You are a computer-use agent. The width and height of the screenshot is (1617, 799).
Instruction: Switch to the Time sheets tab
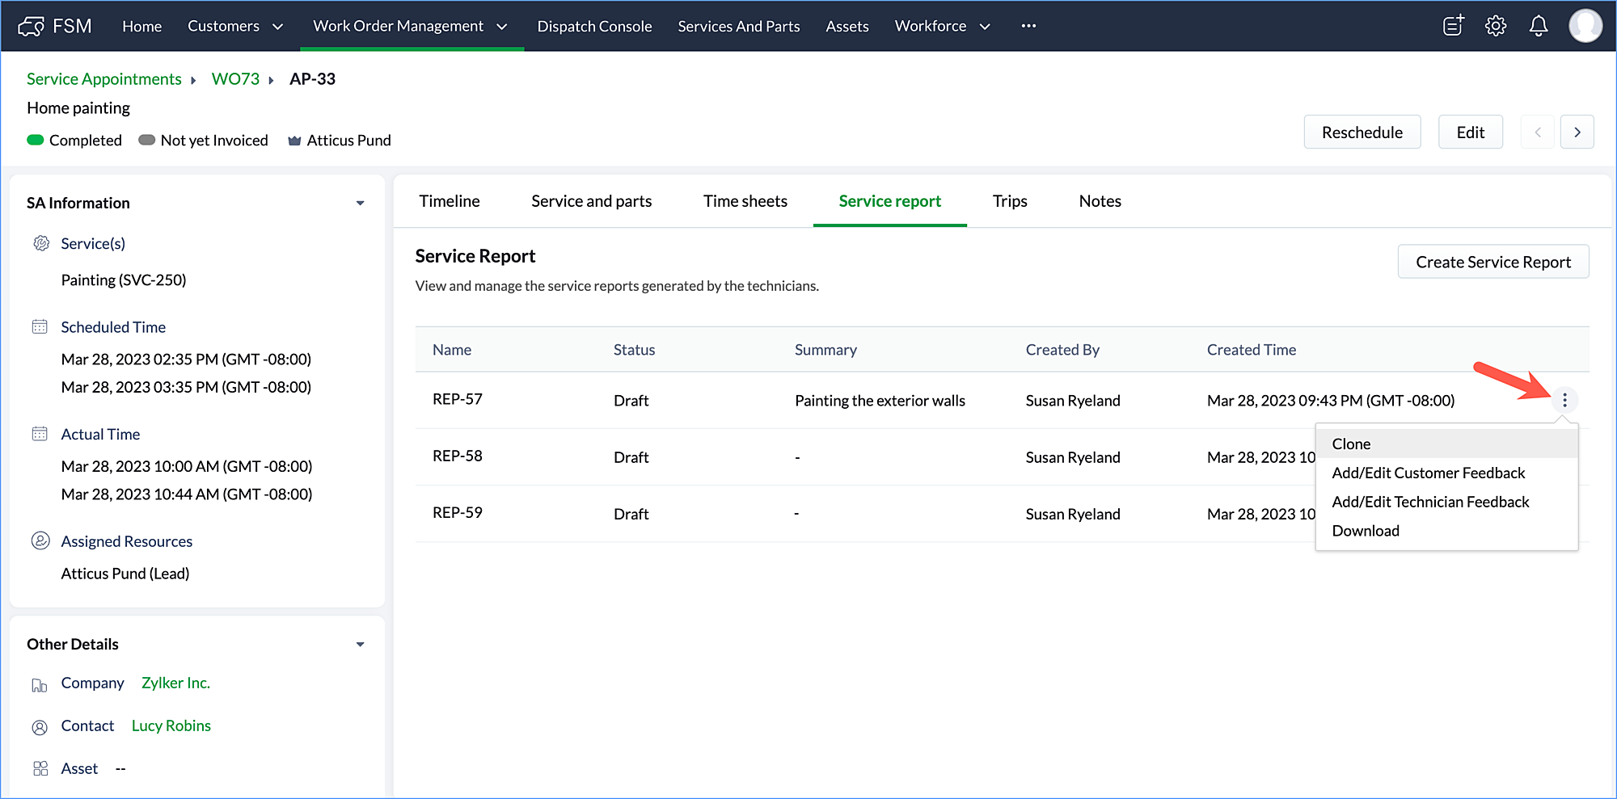pos(745,201)
